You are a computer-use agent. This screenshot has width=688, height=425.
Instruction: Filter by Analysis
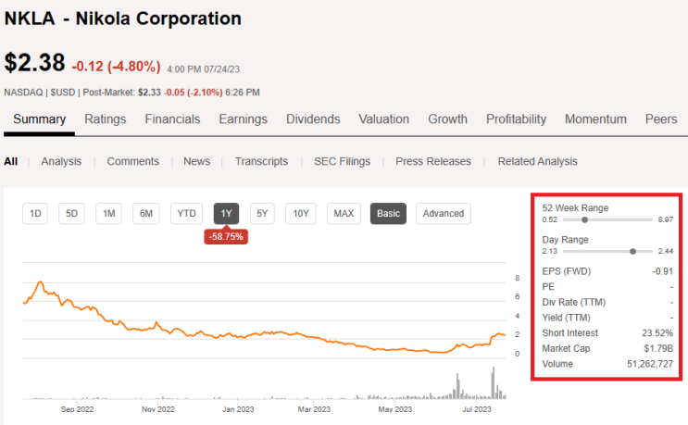point(61,161)
